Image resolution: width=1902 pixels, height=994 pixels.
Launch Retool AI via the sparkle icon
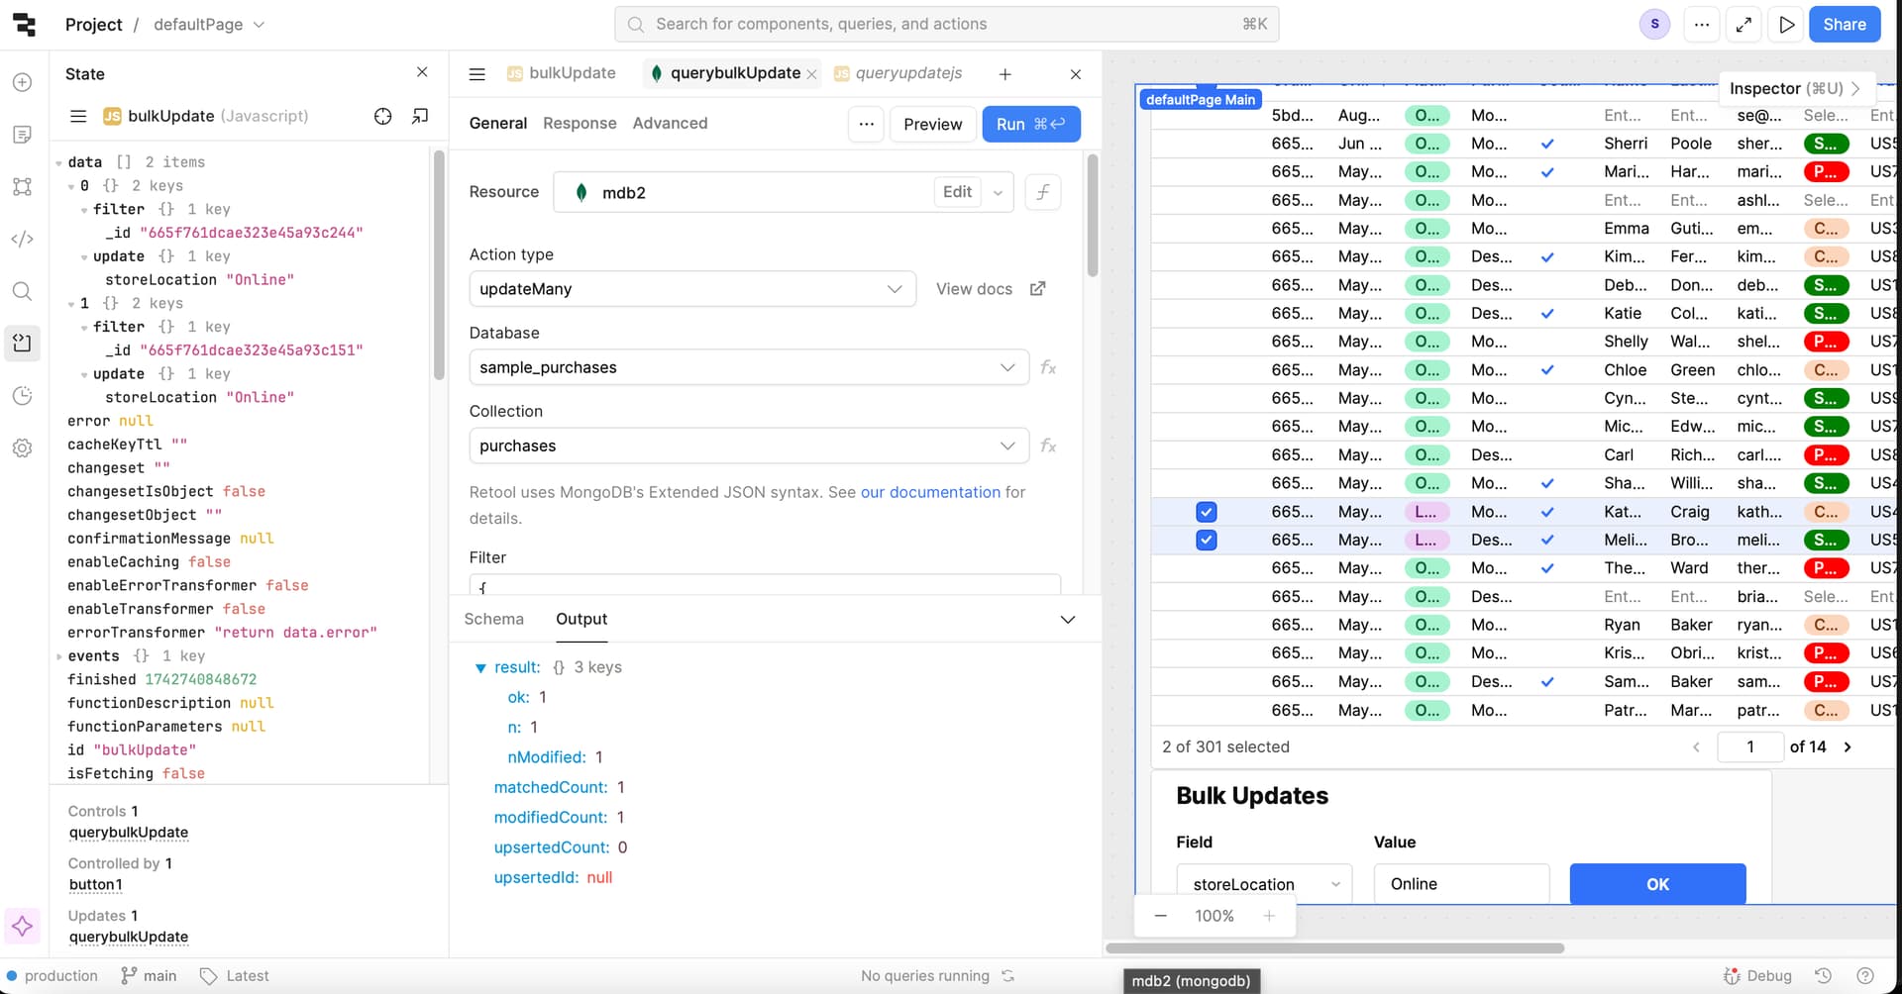[22, 927]
